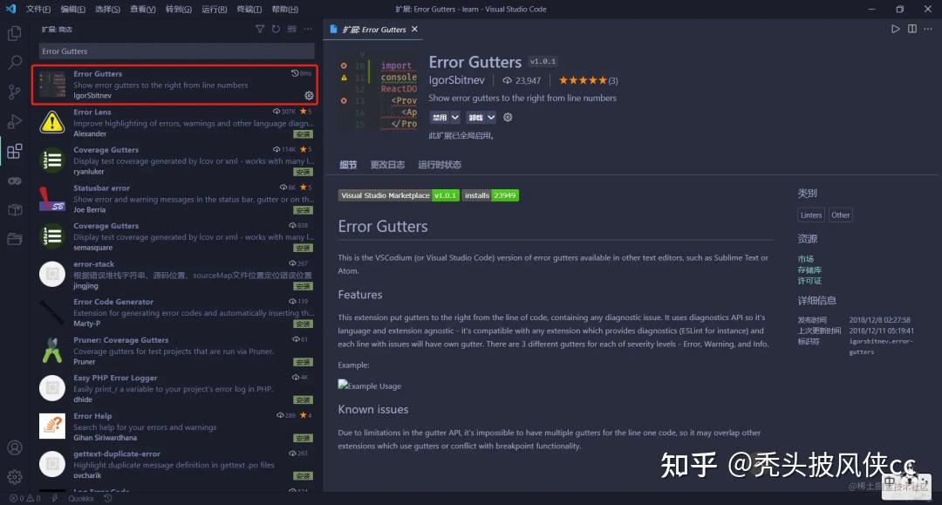942x505 pixels.
Task: Open extensions panel more actions menu
Action: pyautogui.click(x=308, y=29)
